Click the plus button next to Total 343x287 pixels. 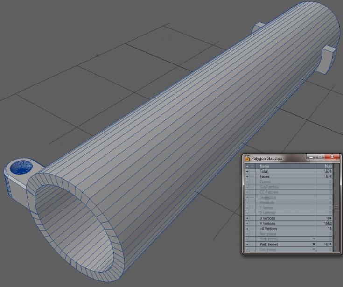coord(247,172)
